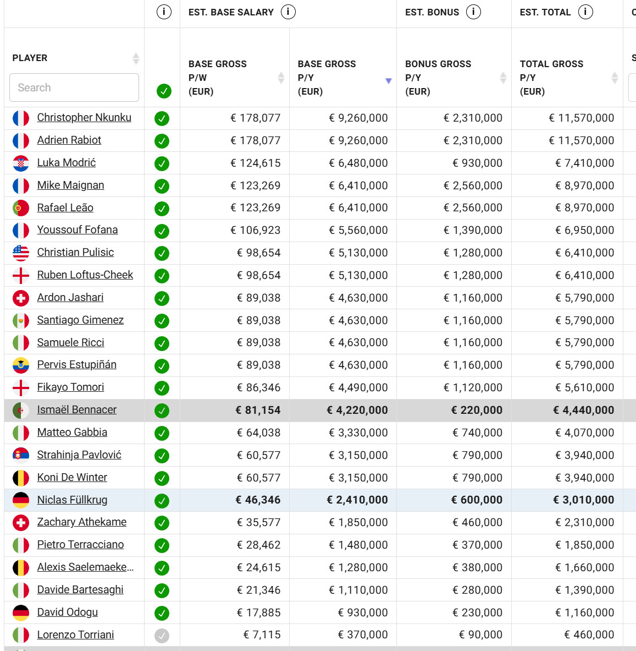Click the Germany flag next to Niclas Füllkrug
Screen dimensions: 636x651
(21, 500)
